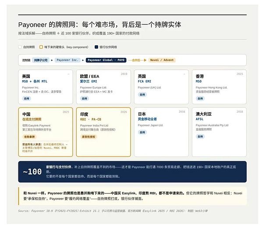
Task: Click the 原则性授权 tag in 印度 card
Action: pyautogui.click(x=89, y=137)
